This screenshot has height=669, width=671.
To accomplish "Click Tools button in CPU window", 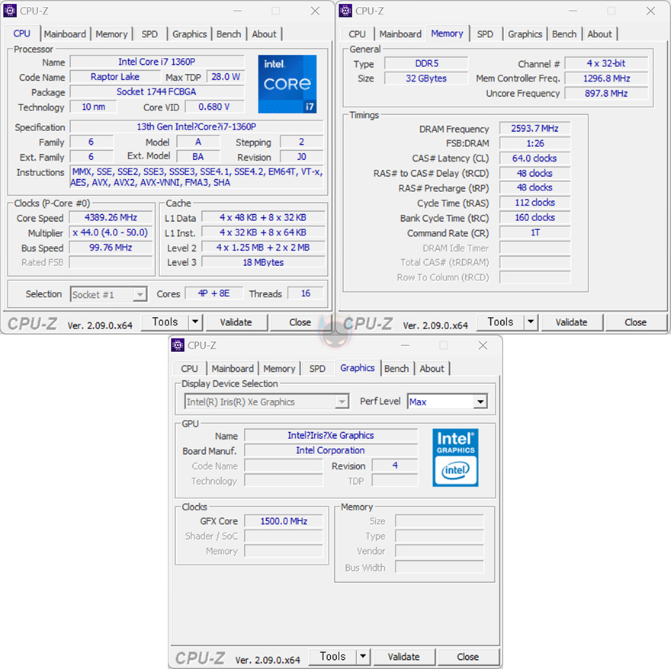I will point(165,322).
